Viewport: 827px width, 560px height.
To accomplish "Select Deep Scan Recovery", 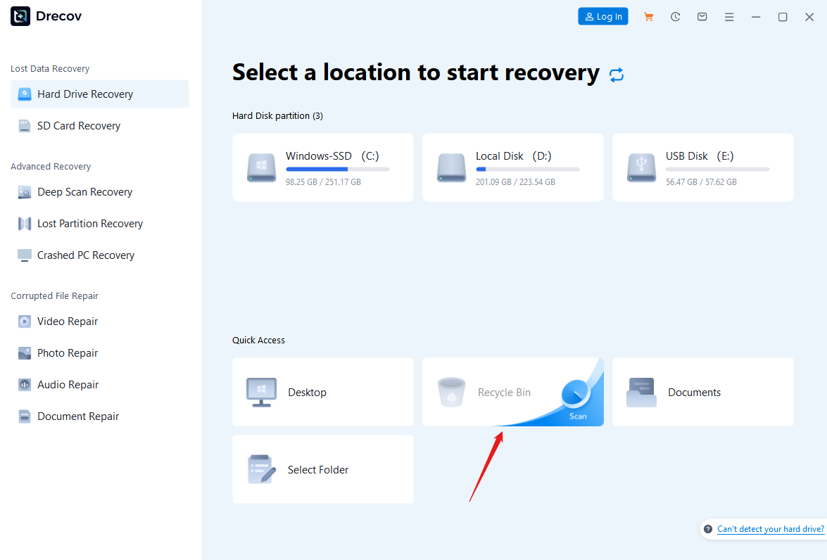I will [x=84, y=191].
